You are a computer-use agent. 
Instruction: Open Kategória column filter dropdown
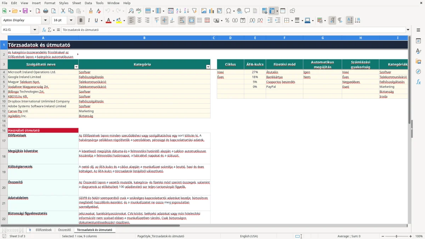(x=208, y=67)
